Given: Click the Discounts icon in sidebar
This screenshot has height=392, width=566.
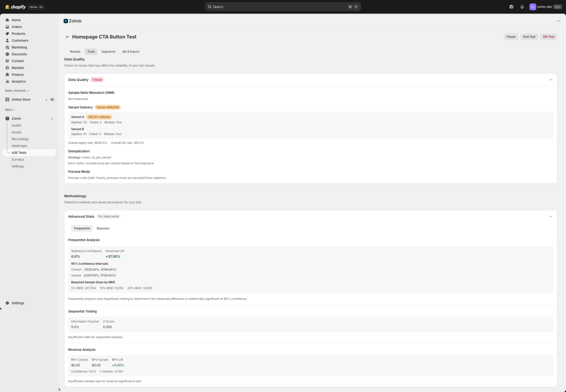Looking at the screenshot, I should 7,54.
